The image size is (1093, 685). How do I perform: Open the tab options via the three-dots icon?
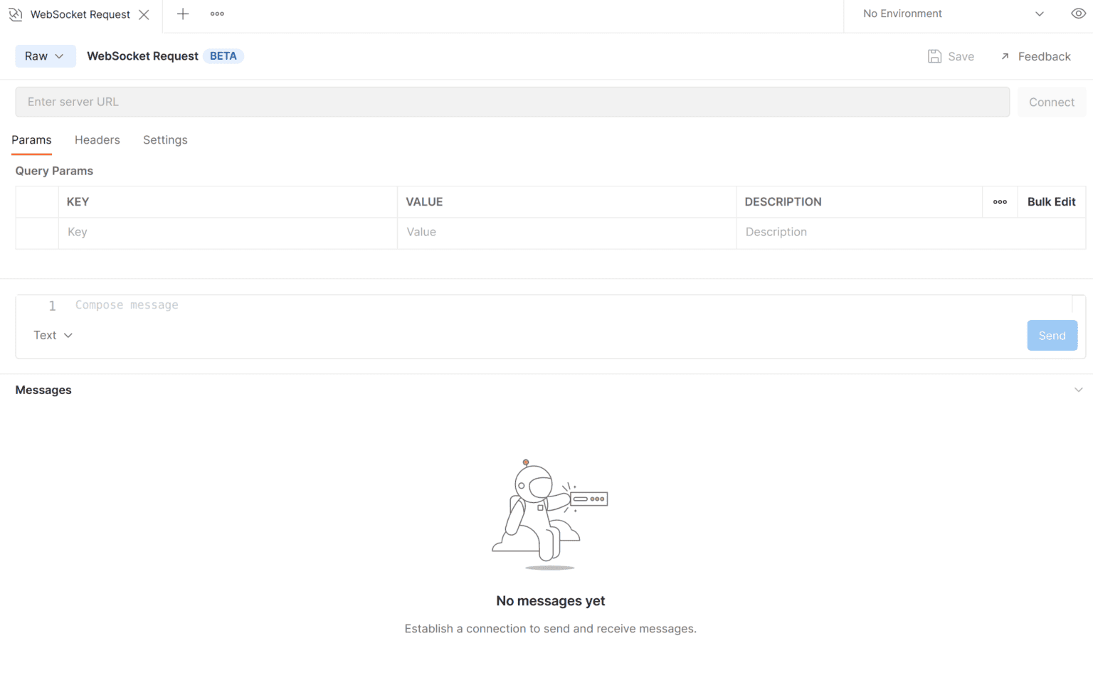pos(216,14)
